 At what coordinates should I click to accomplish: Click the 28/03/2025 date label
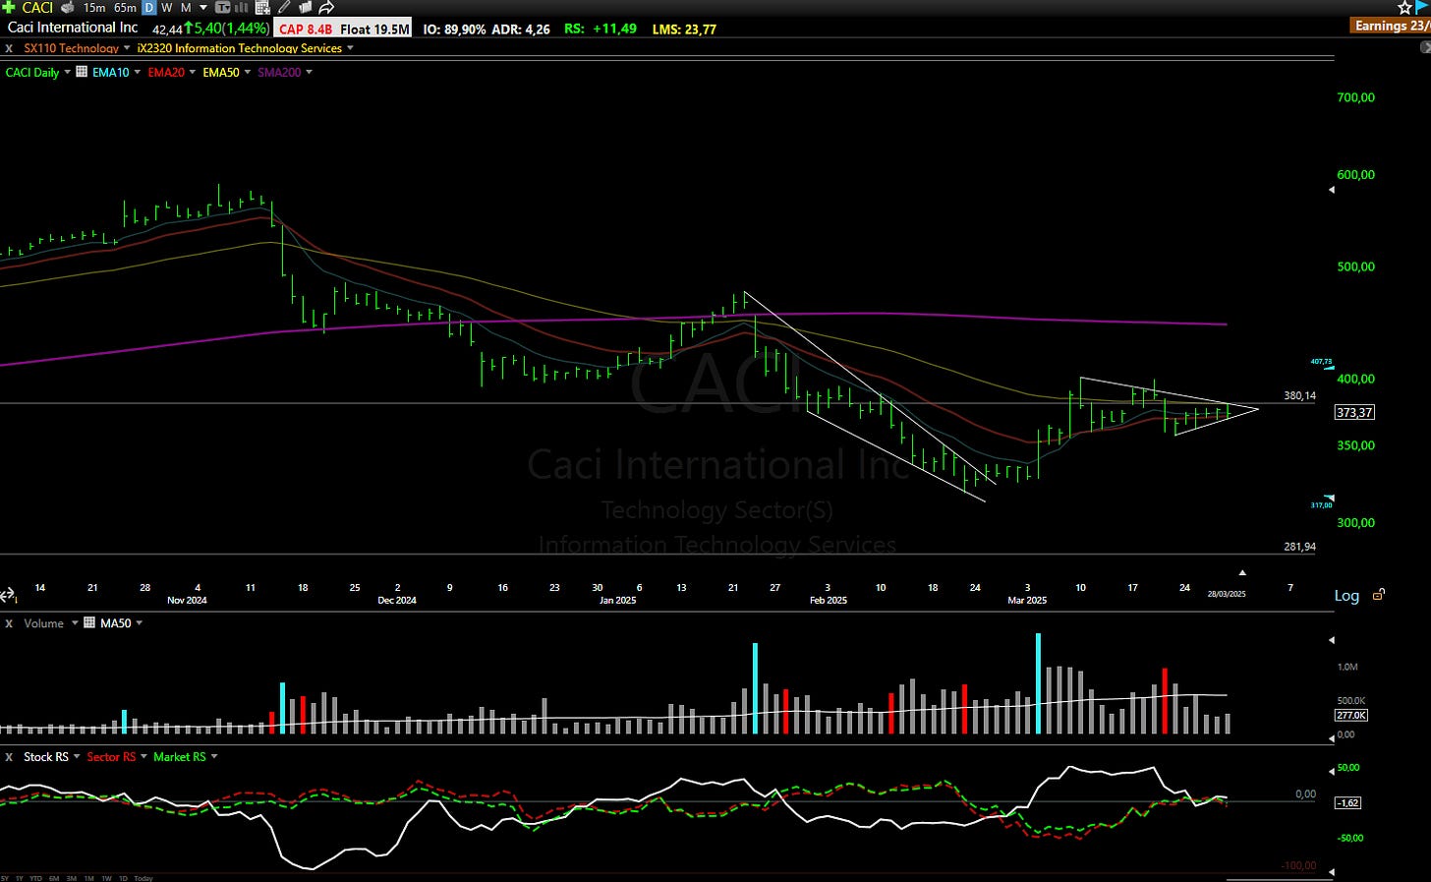(1227, 594)
